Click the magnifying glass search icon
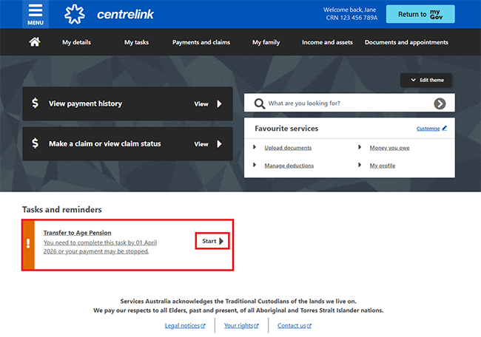This screenshot has height=337, width=481. click(x=260, y=103)
